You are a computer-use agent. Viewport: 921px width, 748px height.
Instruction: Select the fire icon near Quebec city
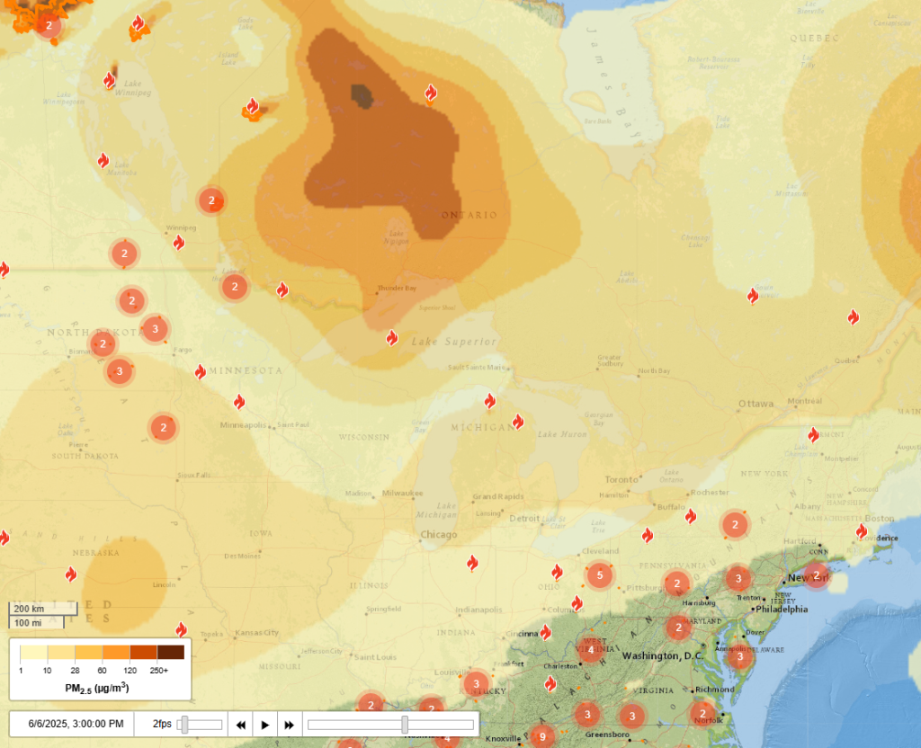click(853, 316)
